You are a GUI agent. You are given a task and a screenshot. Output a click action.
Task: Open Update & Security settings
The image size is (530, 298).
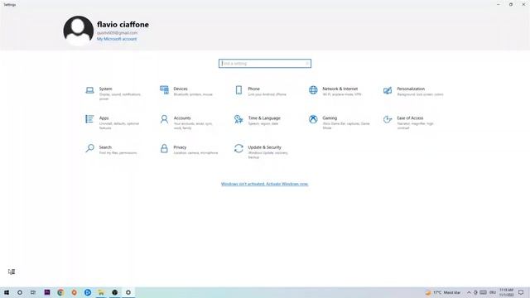click(x=262, y=152)
